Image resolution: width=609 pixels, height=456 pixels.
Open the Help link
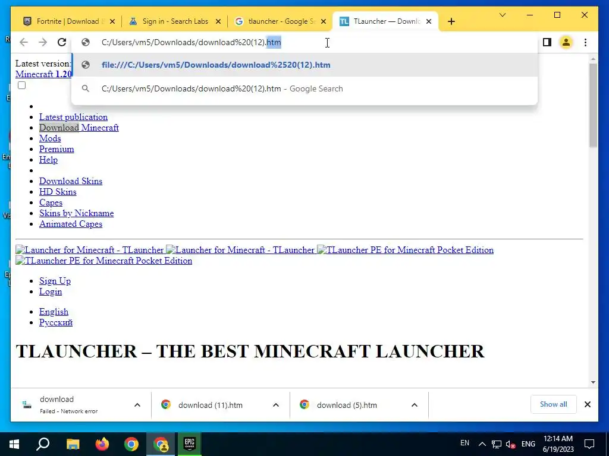(x=49, y=159)
